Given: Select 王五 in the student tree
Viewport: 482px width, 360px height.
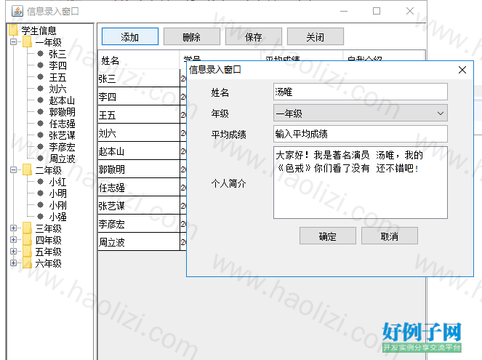Looking at the screenshot, I should coord(57,77).
